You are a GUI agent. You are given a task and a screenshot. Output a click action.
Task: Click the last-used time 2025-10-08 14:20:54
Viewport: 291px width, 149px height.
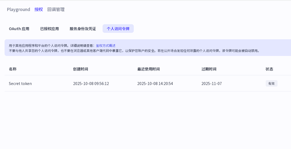(155, 84)
